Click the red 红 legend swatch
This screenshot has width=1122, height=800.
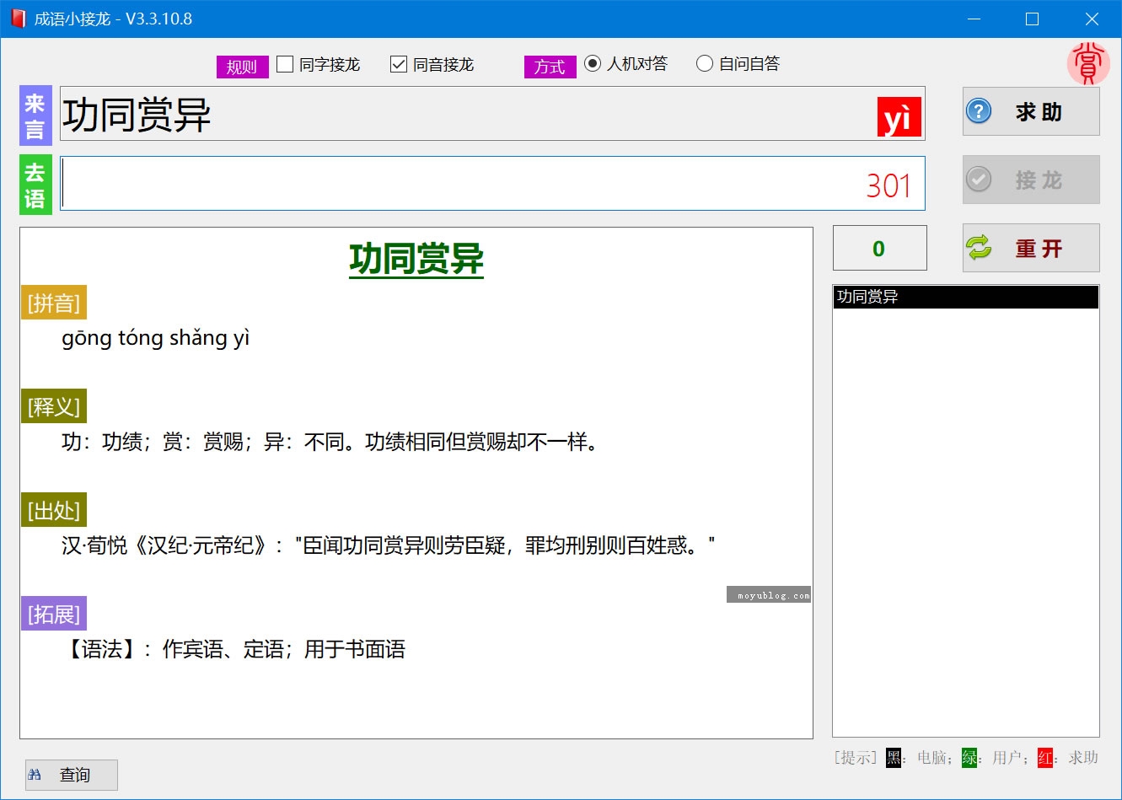click(1045, 758)
